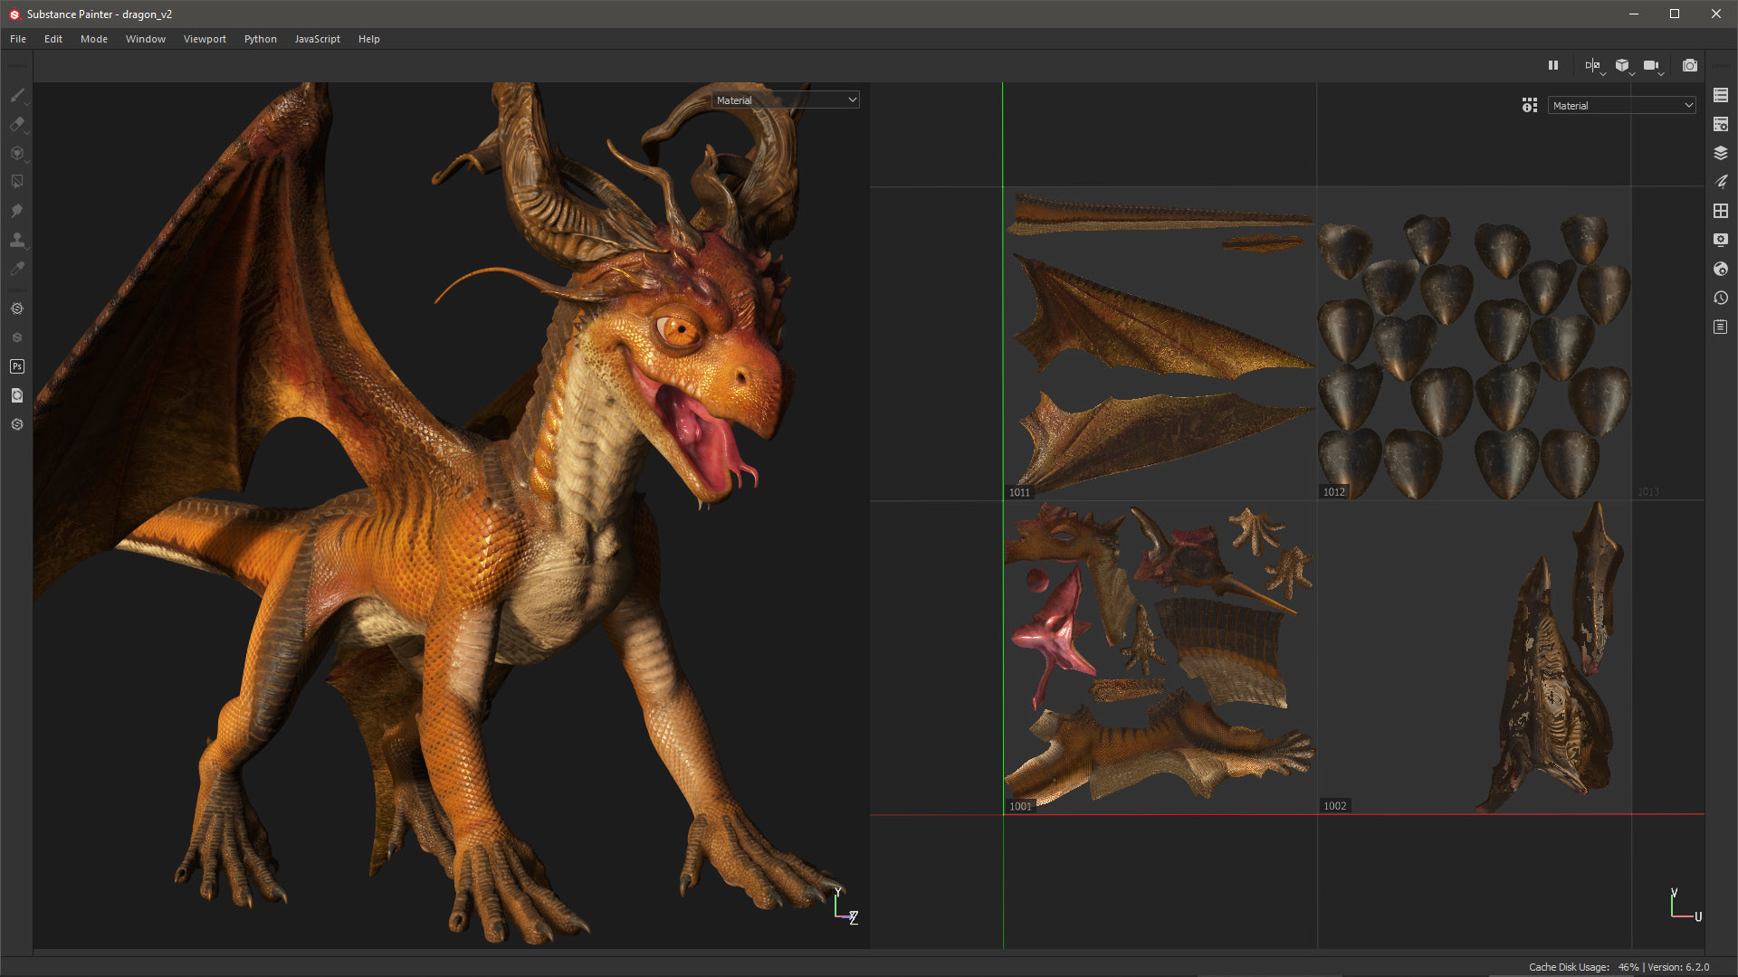Open the Viewport menu
1738x977 pixels.
tap(205, 39)
